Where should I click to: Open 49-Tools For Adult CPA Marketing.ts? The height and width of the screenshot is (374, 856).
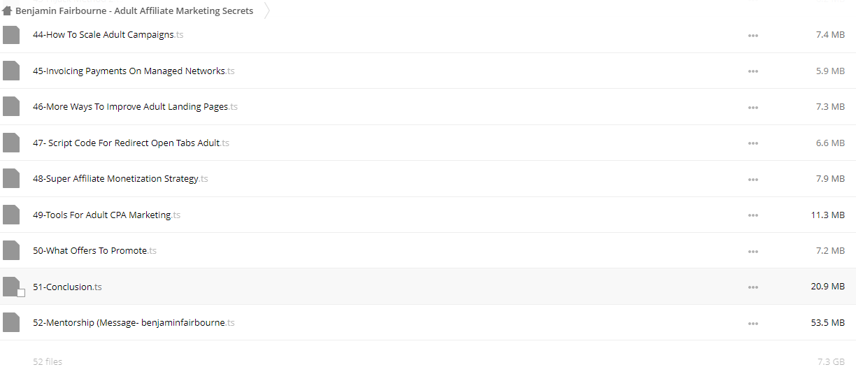tap(106, 215)
